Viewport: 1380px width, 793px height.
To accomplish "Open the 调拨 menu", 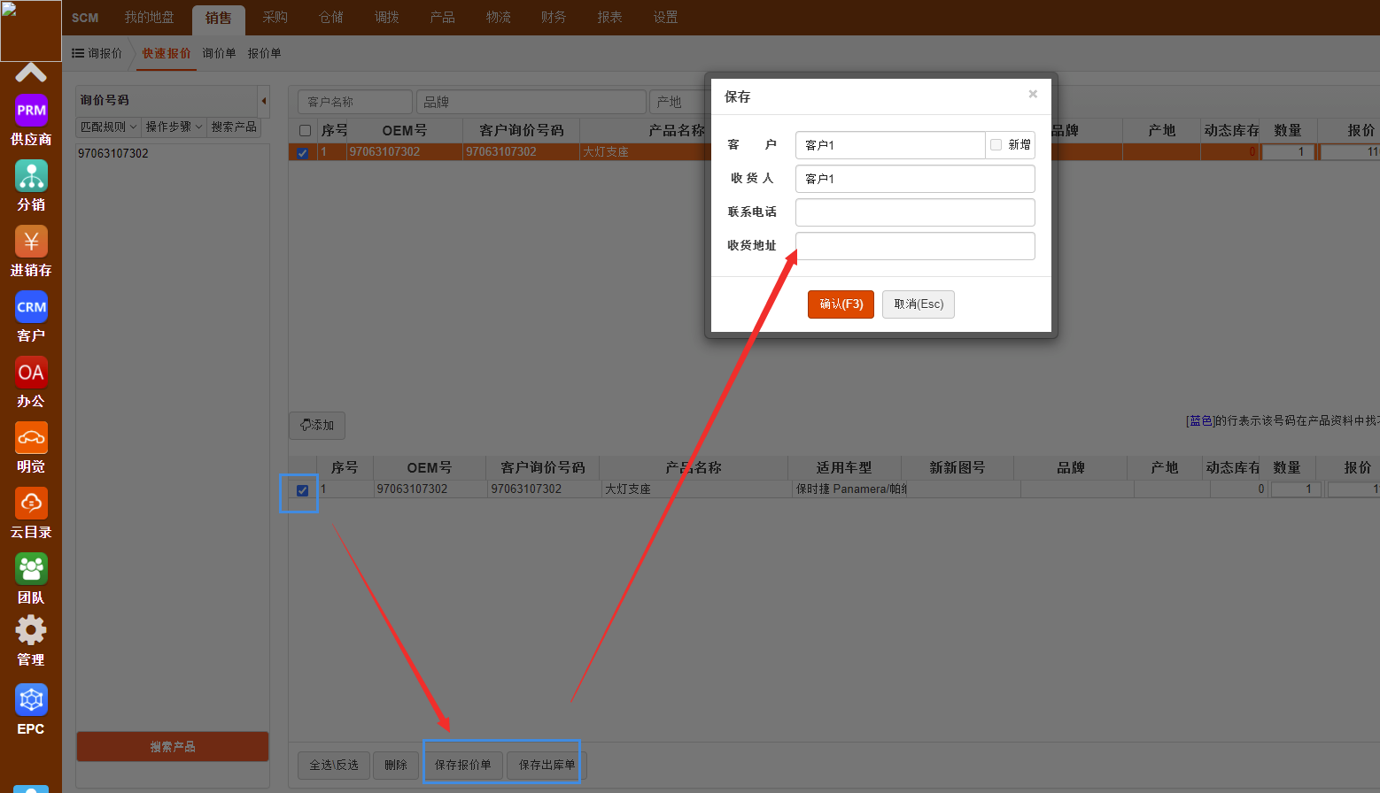I will coord(387,18).
